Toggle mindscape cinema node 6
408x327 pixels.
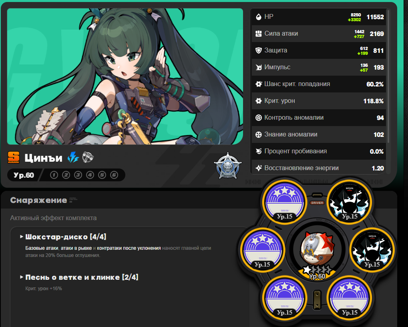pos(114,175)
